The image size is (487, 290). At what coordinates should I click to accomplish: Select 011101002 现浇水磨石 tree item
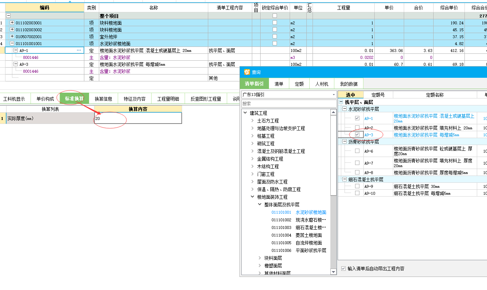coord(299,220)
